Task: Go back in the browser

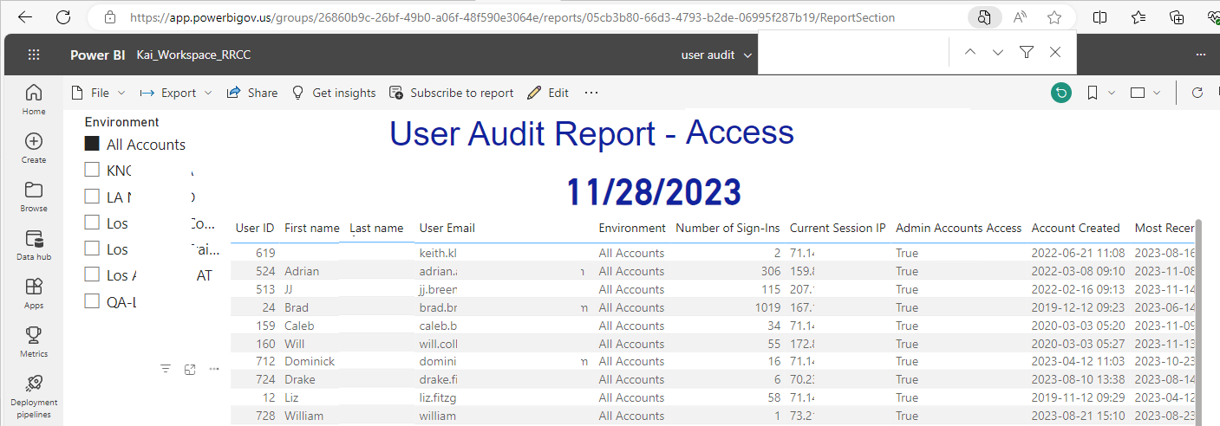Action: (25, 16)
